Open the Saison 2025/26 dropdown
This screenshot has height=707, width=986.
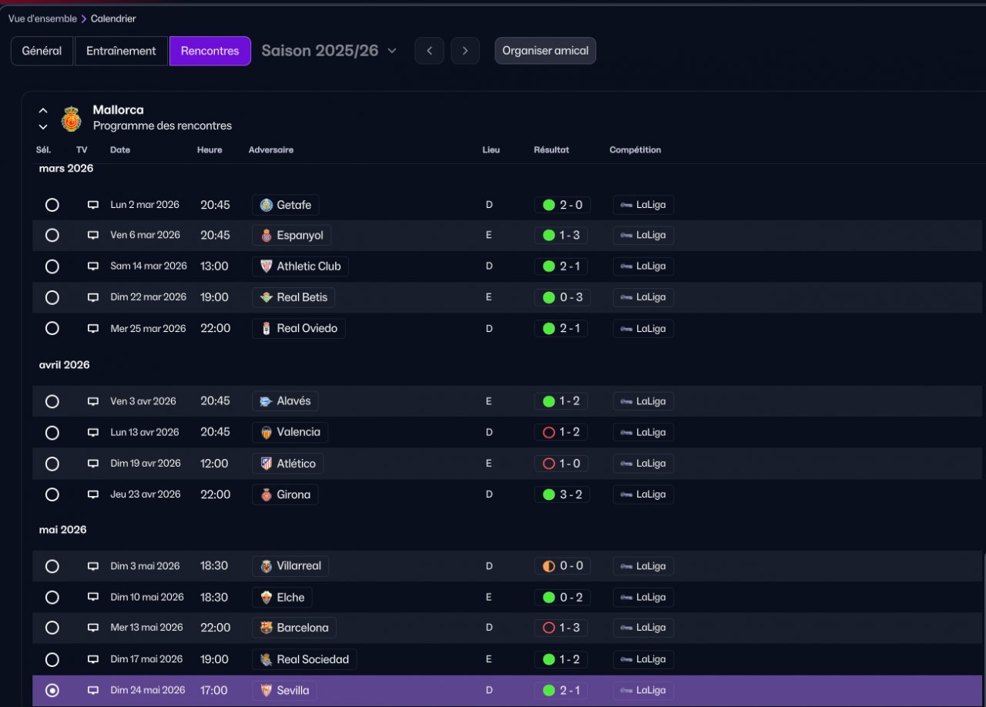pyautogui.click(x=329, y=51)
